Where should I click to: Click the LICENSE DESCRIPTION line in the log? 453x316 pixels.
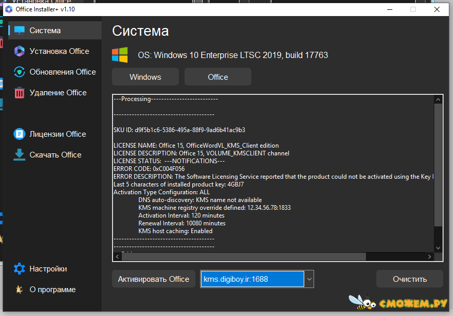[x=202, y=153]
